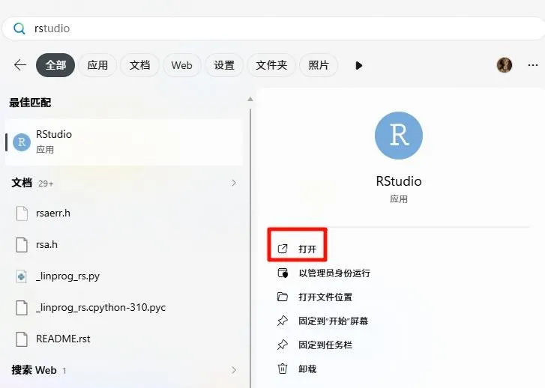The height and width of the screenshot is (388, 545).
Task: Switch to the 文件夹 filter tab
Action: [x=271, y=65]
